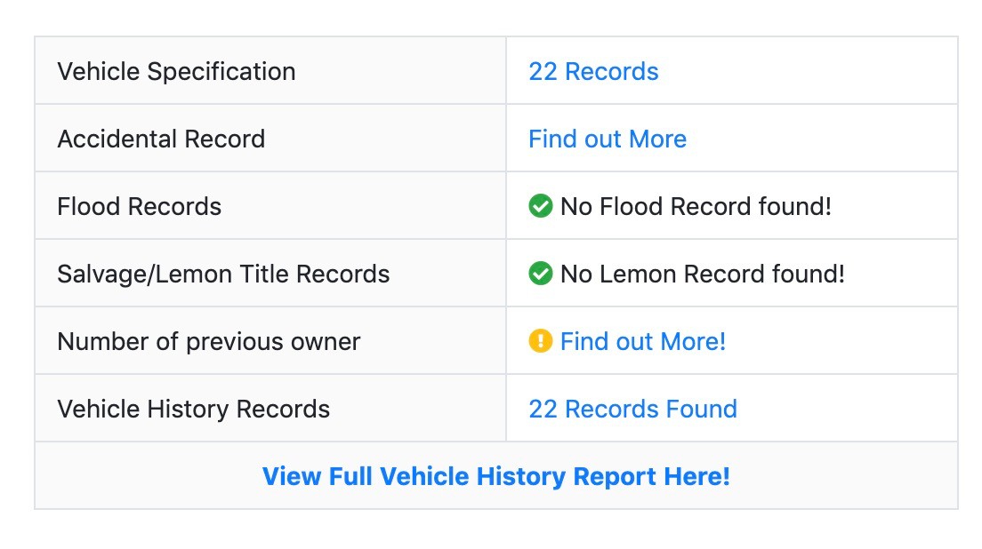
Task: Open Find out More! for previous owner count
Action: [x=642, y=340]
